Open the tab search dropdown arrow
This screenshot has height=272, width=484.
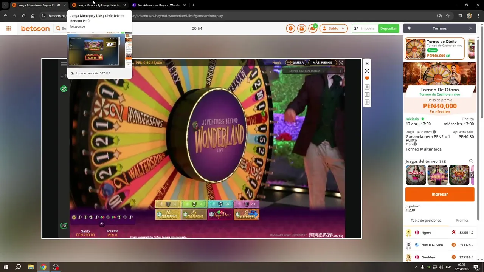click(5, 5)
